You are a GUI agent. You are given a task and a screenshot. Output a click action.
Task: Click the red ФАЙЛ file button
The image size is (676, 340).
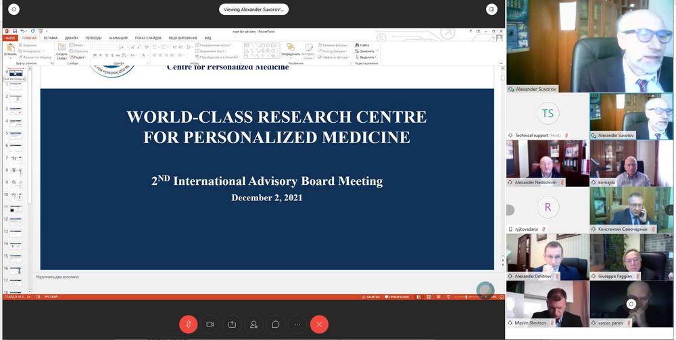[10, 38]
